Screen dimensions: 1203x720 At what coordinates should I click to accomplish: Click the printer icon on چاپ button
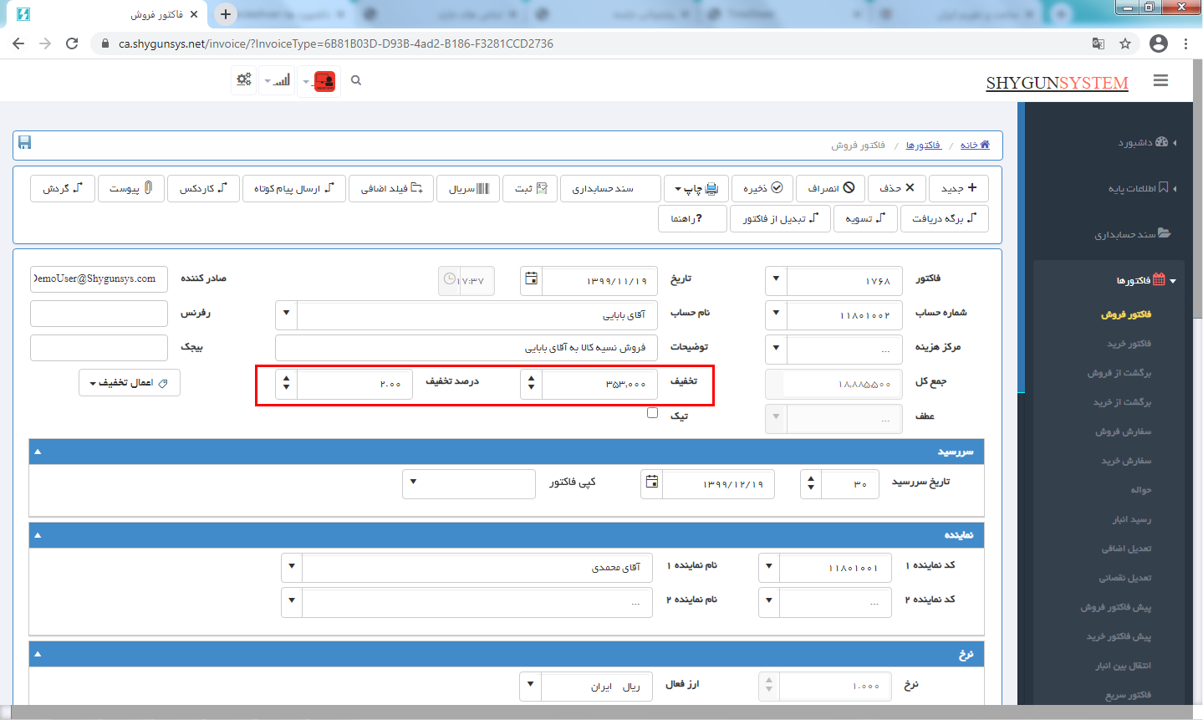[711, 188]
